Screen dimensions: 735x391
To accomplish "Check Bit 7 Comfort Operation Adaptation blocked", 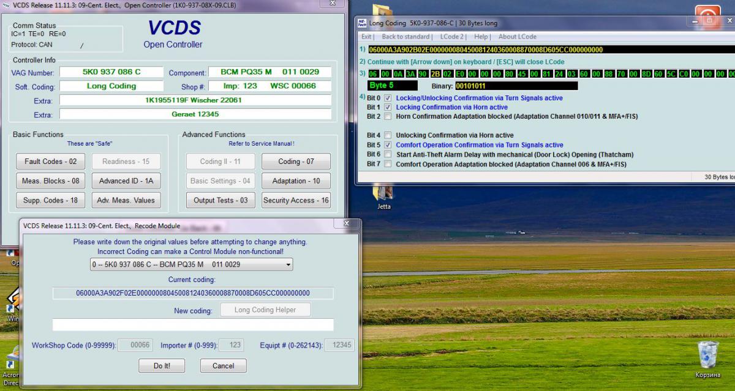I will click(388, 164).
